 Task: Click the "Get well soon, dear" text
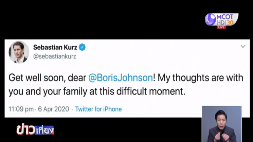(48, 78)
